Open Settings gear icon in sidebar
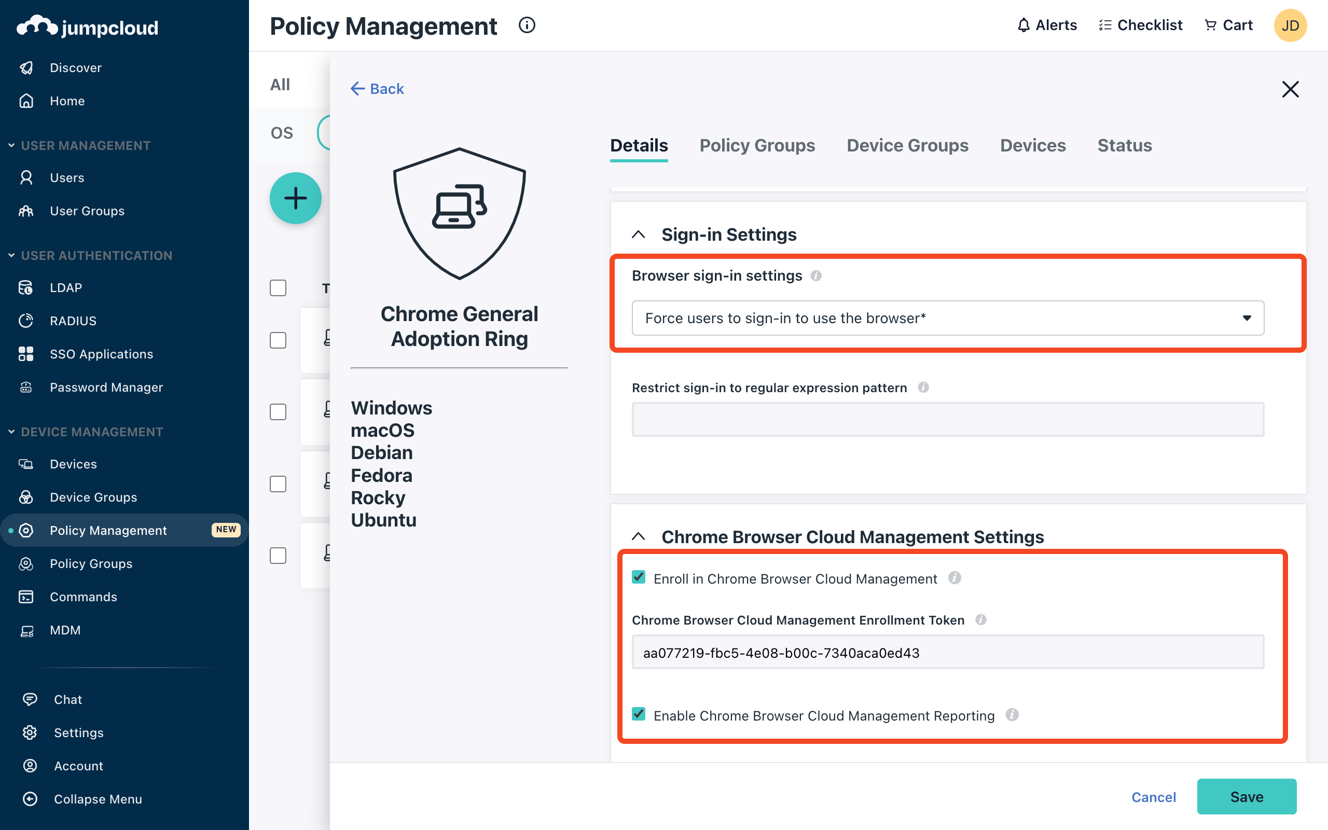This screenshot has height=830, width=1328. tap(30, 733)
